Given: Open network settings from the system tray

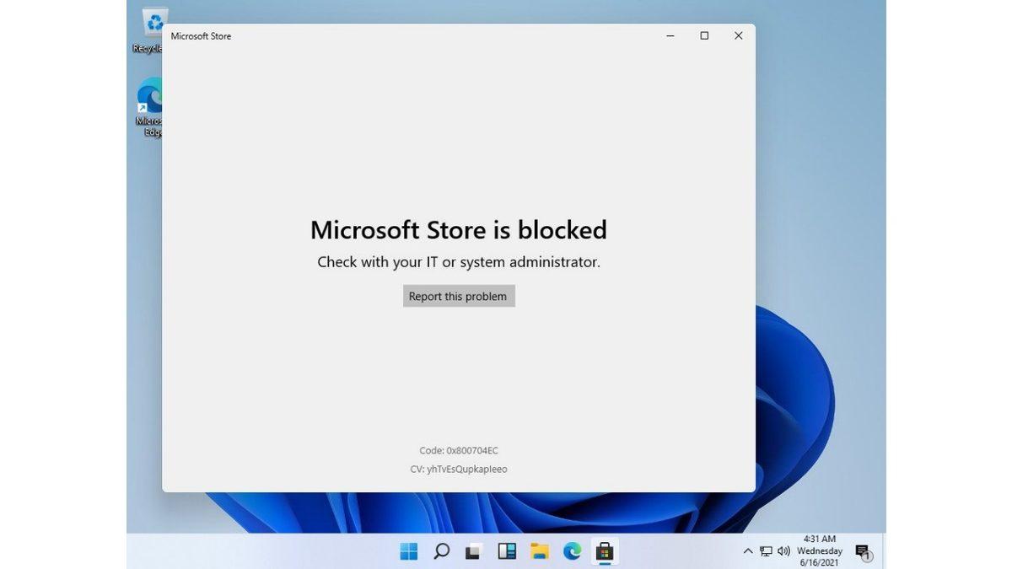Looking at the screenshot, I should coord(766,550).
